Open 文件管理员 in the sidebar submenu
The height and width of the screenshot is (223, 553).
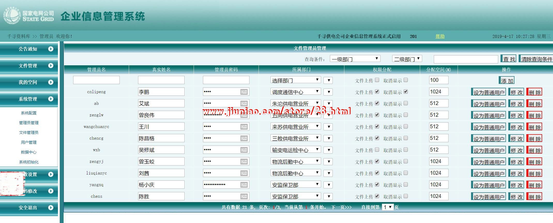click(x=29, y=133)
